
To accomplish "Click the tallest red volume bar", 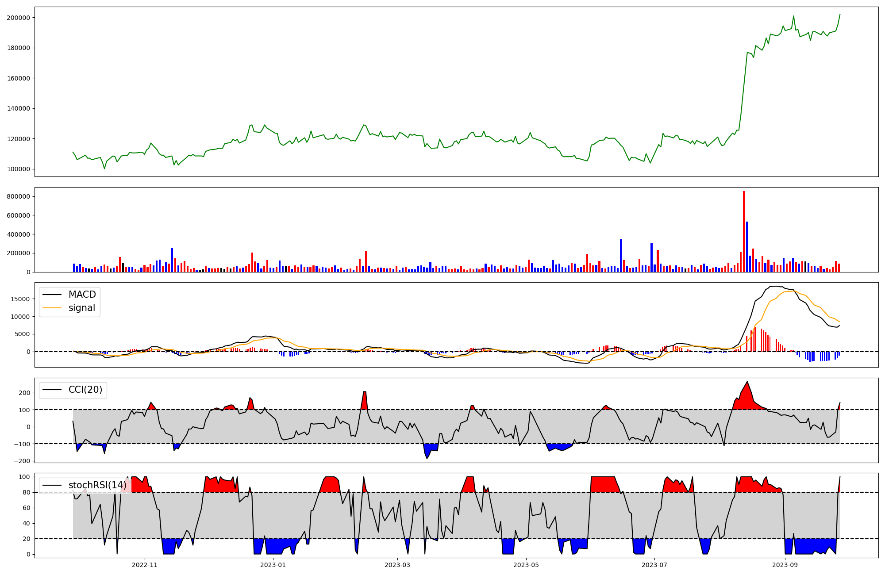I will point(744,231).
